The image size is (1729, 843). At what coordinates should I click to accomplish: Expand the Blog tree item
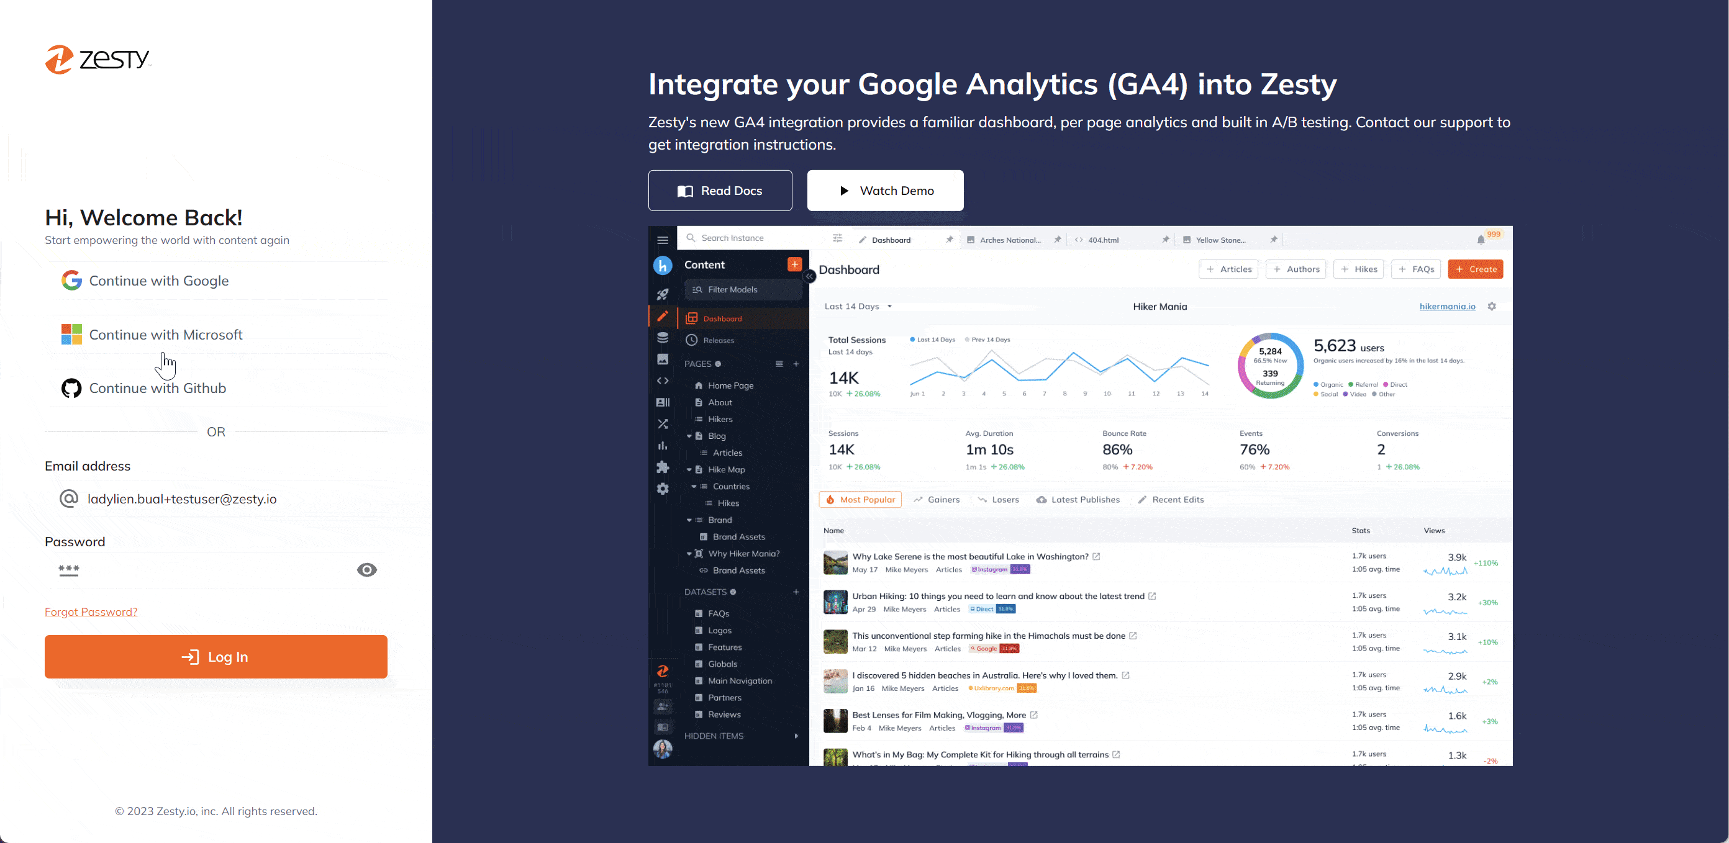tap(688, 435)
